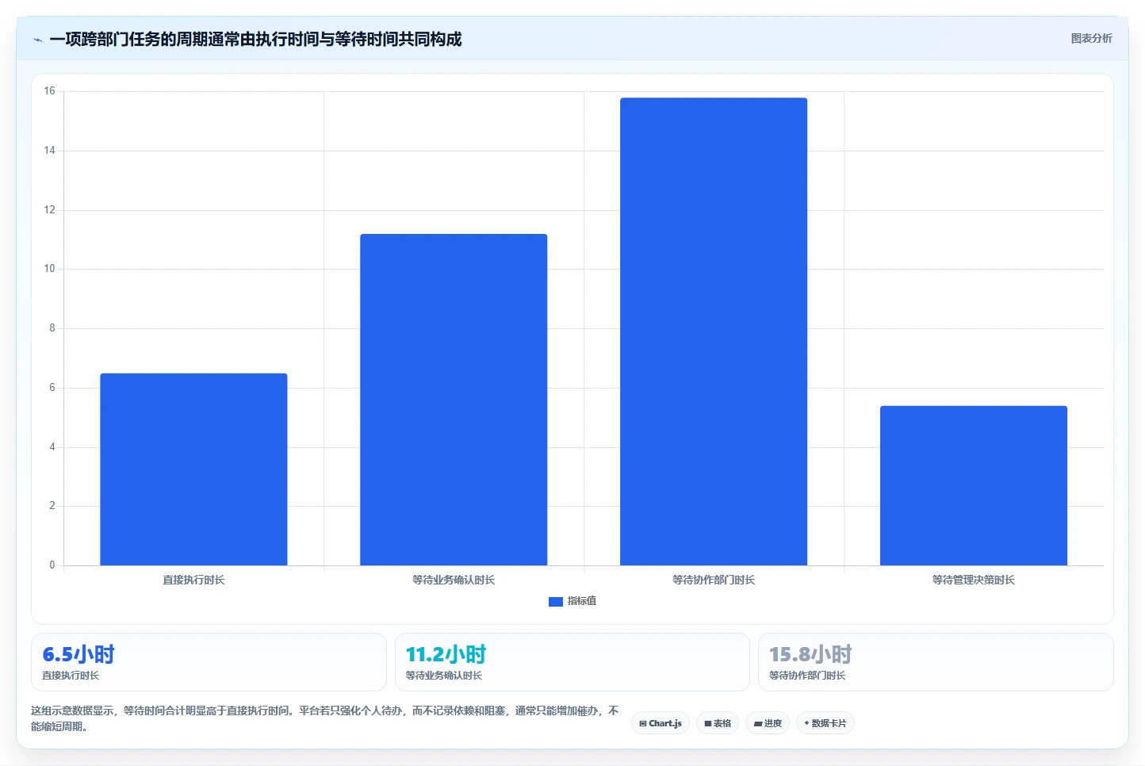Click the 等待业务确认时长 bar in chart
1145x766 pixels.
[x=454, y=400]
